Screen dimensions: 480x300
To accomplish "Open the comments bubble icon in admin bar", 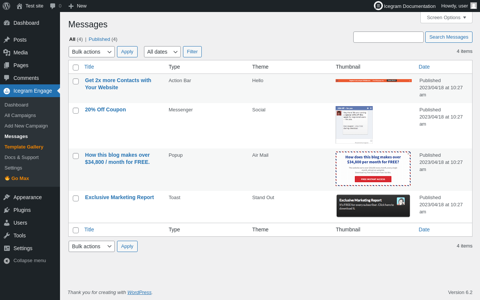I will (x=53, y=6).
